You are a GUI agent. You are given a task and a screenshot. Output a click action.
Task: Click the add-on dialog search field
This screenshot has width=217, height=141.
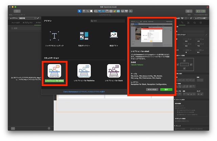[x=107, y=21]
